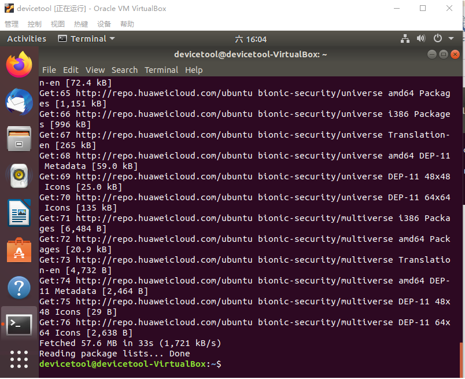Open the Files manager dock icon
465x379 pixels.
click(19, 139)
